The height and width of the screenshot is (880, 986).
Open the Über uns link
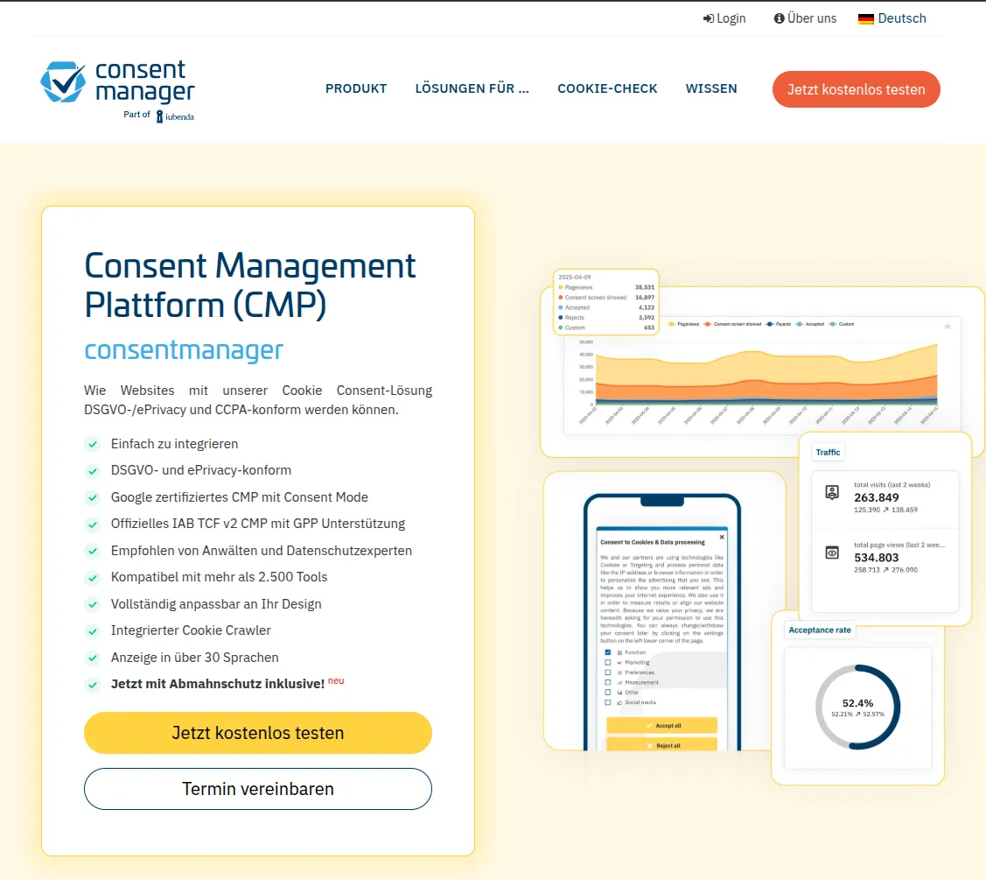[805, 19]
